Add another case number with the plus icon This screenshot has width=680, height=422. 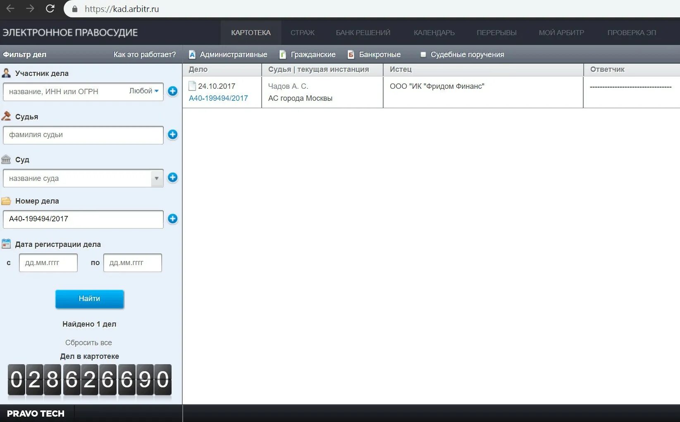click(x=173, y=218)
